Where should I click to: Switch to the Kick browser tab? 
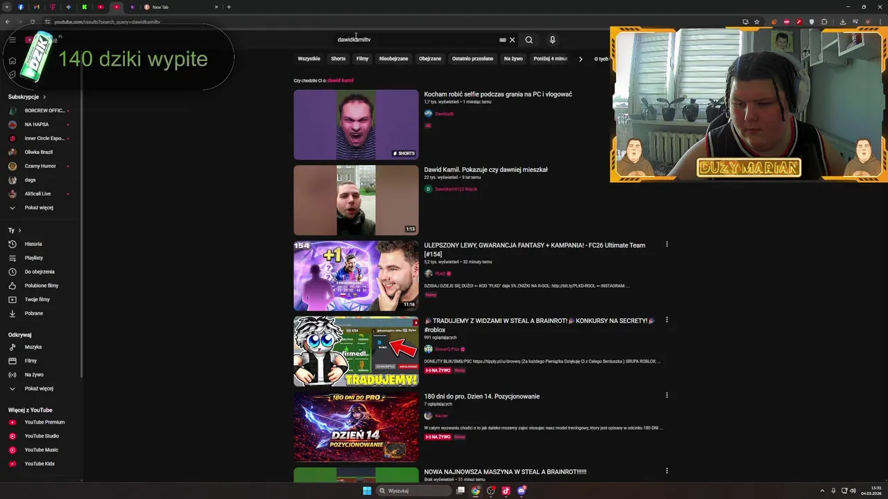click(85, 7)
